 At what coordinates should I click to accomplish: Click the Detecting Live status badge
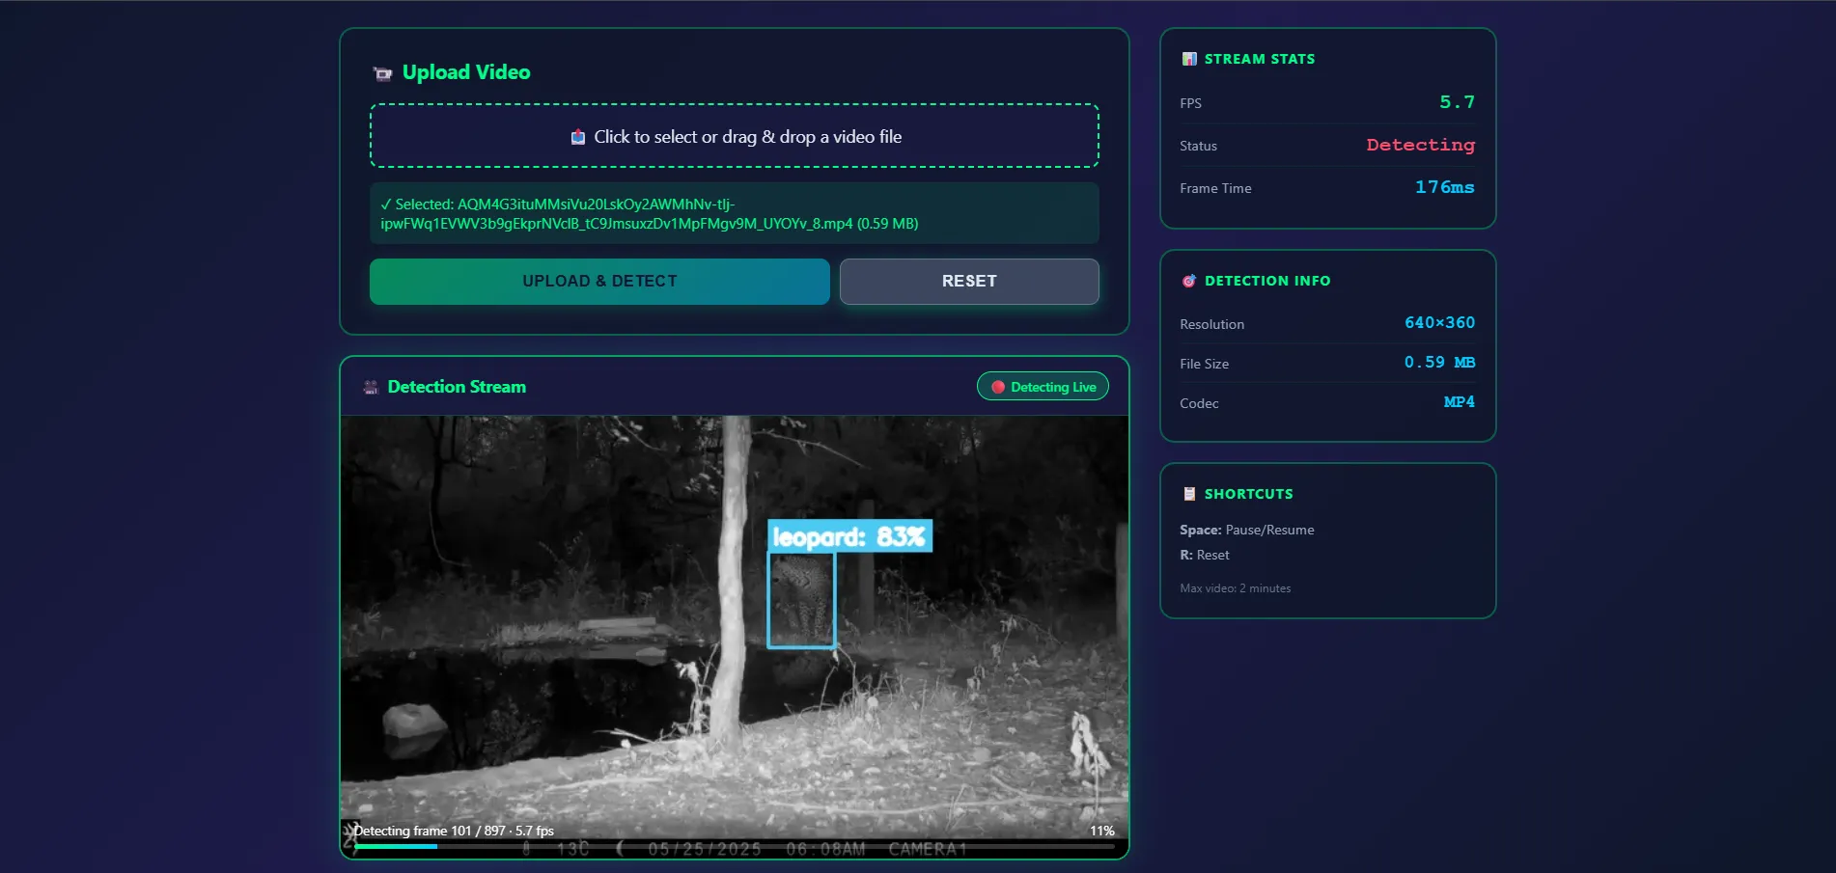pyautogui.click(x=1043, y=387)
